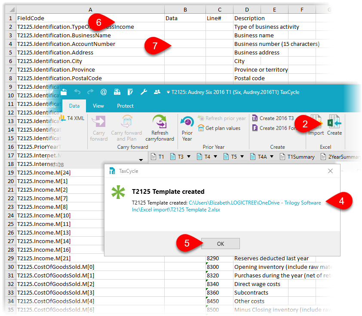Expand the T3 tab dropdown arrow

(x=189, y=157)
